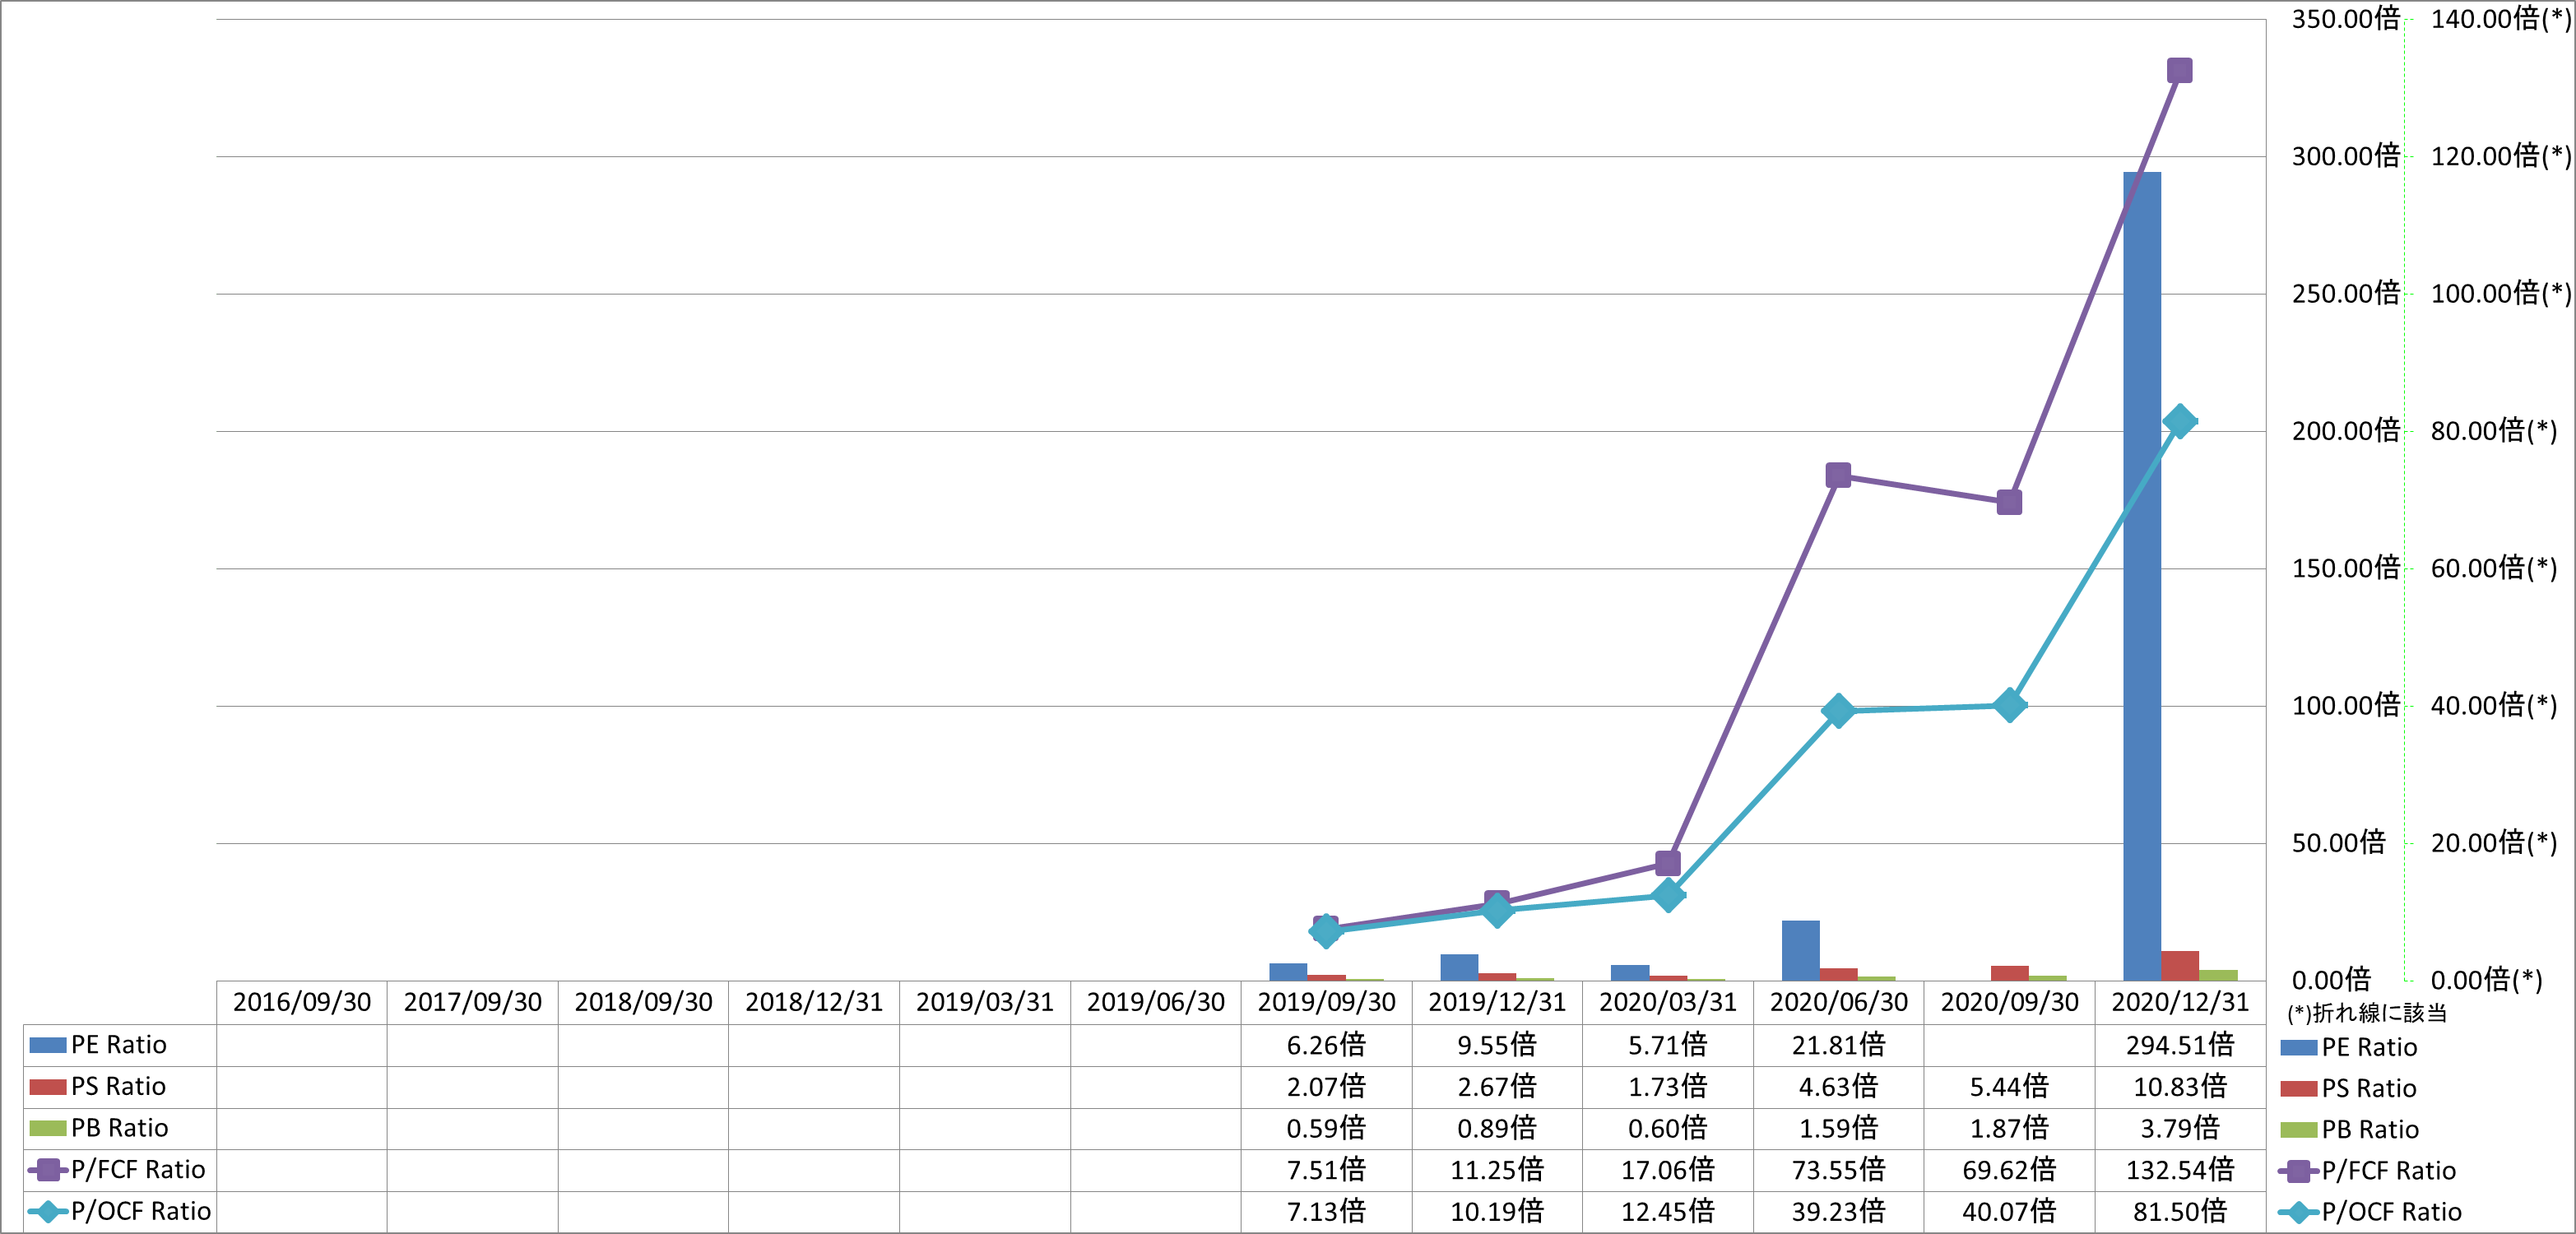Click the PE Ratio value 21.81倍

1838,1045
